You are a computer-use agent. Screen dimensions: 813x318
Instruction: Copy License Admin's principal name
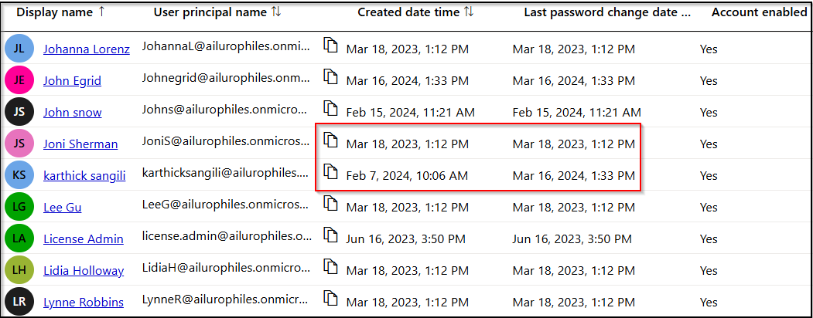[x=331, y=235]
